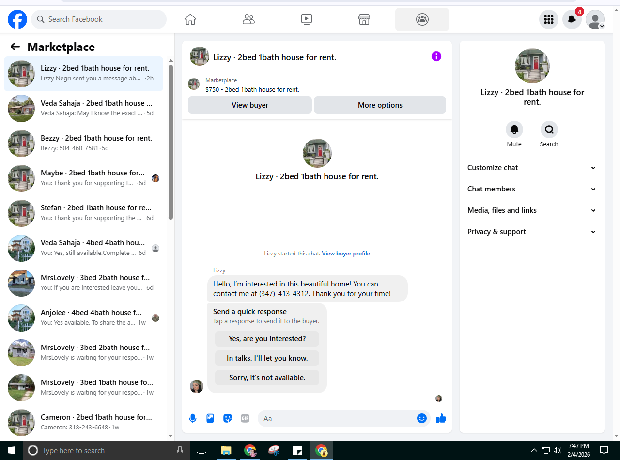Send quick response 'Yes, are you interested?'
620x460 pixels.
[267, 339]
